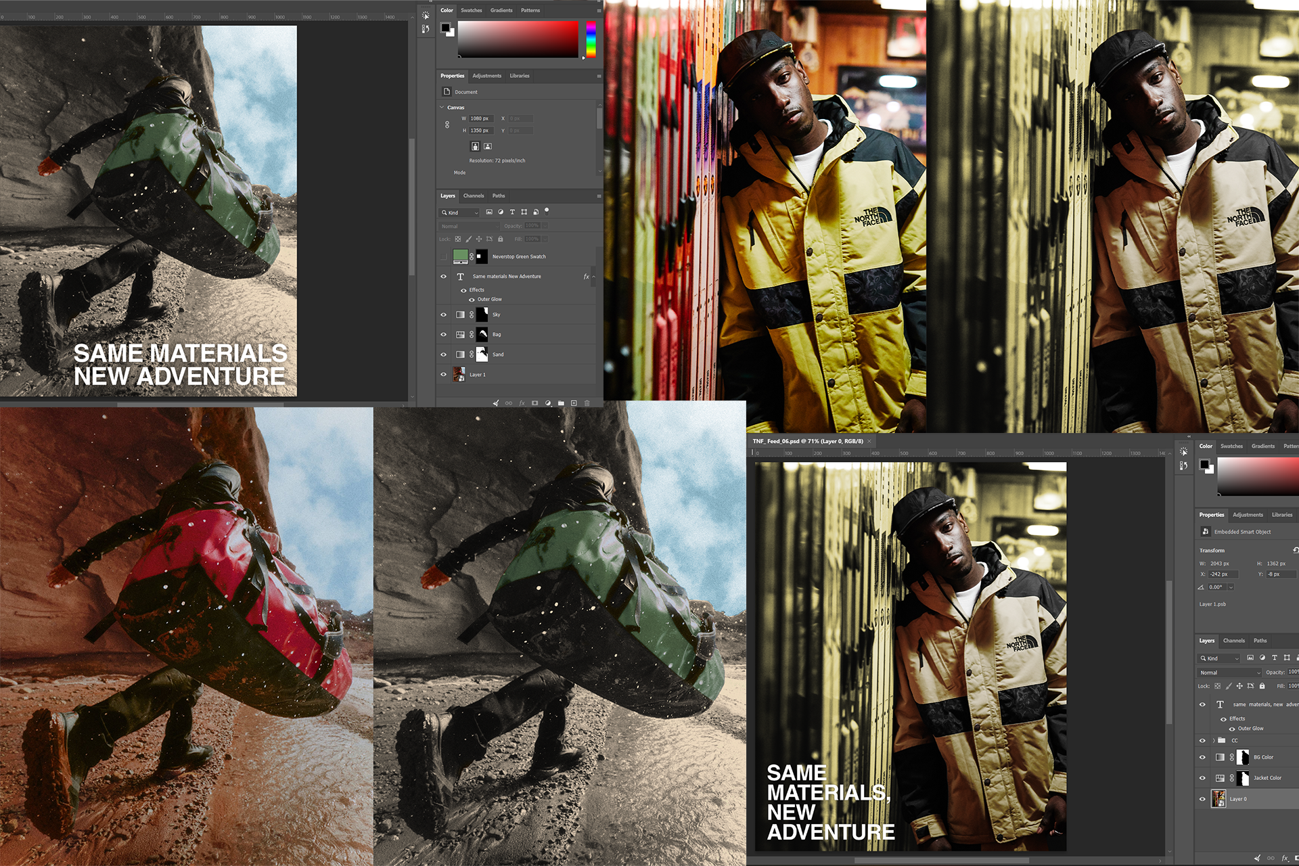Set canvas to landscape orientation

click(x=488, y=146)
